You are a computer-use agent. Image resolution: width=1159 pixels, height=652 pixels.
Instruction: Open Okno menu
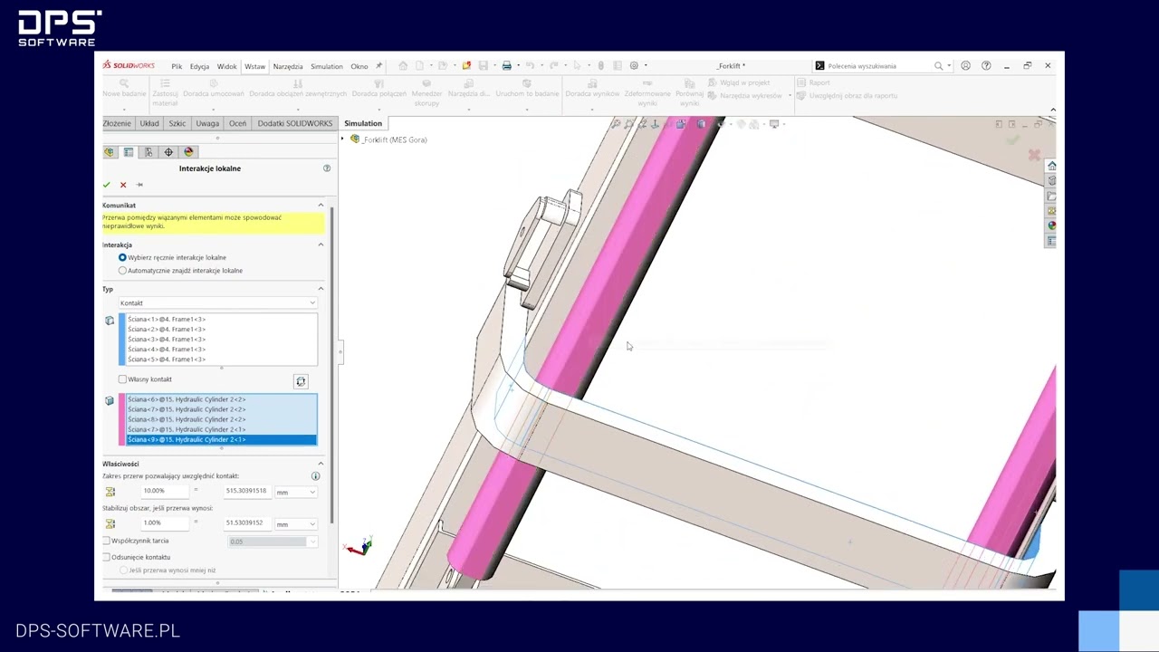[359, 66]
